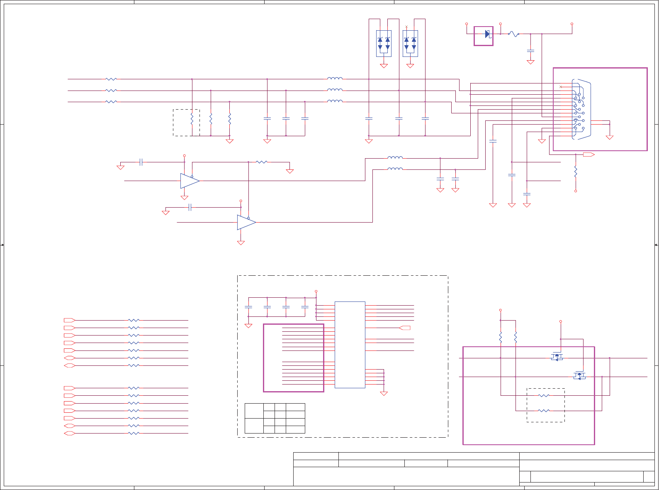
Task: Click the upper resistor inside the bottom-right dashed box
Action: [x=544, y=395]
